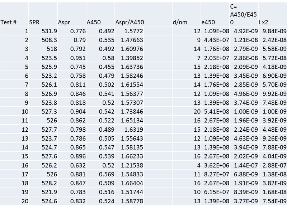Select the C= A450/E450 header cell
Image resolution: width=287 pixels, height=209 pixels.
(x=243, y=15)
